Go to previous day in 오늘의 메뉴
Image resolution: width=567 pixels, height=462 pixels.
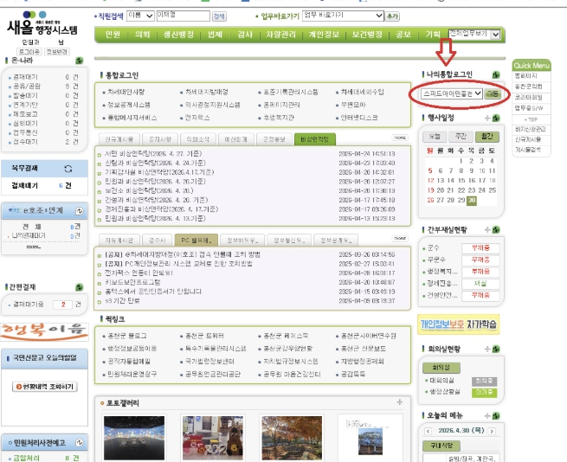428,431
